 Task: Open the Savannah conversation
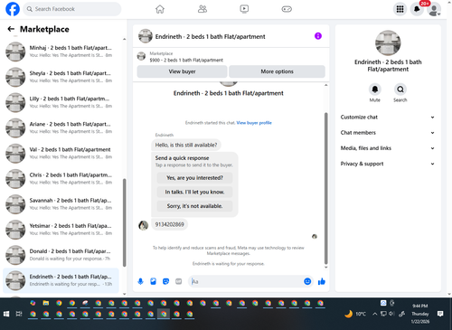point(61,204)
